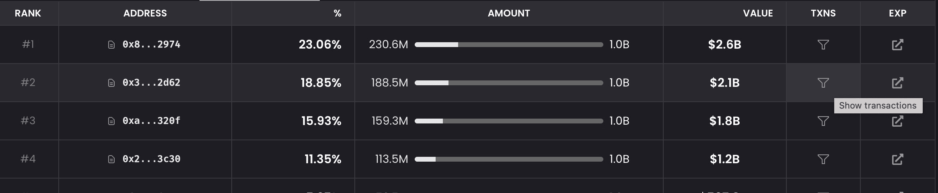This screenshot has height=193, width=938.
Task: Click the filter icon for 0x3...2d62
Action: 823,83
